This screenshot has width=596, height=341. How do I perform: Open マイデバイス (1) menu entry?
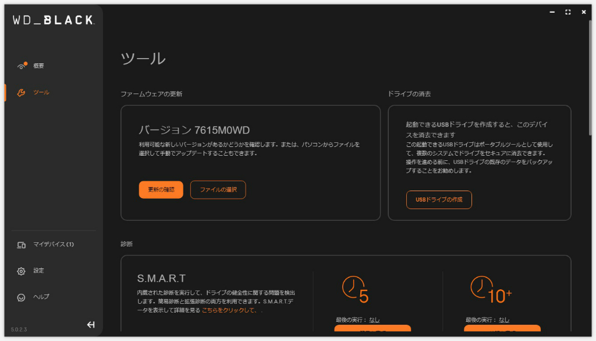(x=54, y=245)
